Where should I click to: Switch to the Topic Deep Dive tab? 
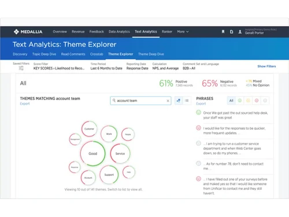click(44, 54)
